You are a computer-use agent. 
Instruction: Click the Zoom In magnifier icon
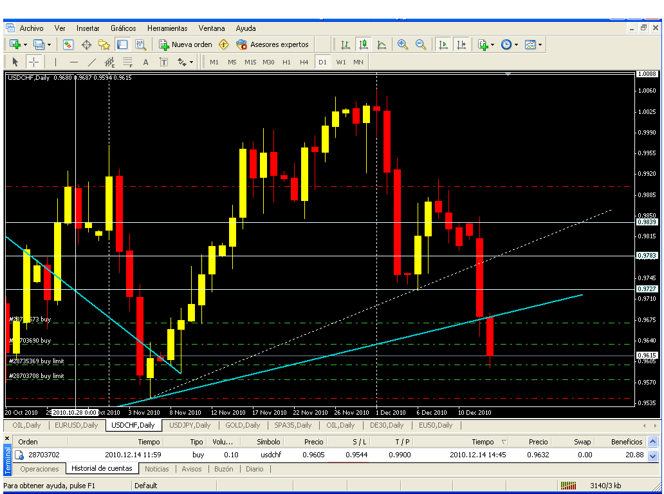tap(403, 44)
